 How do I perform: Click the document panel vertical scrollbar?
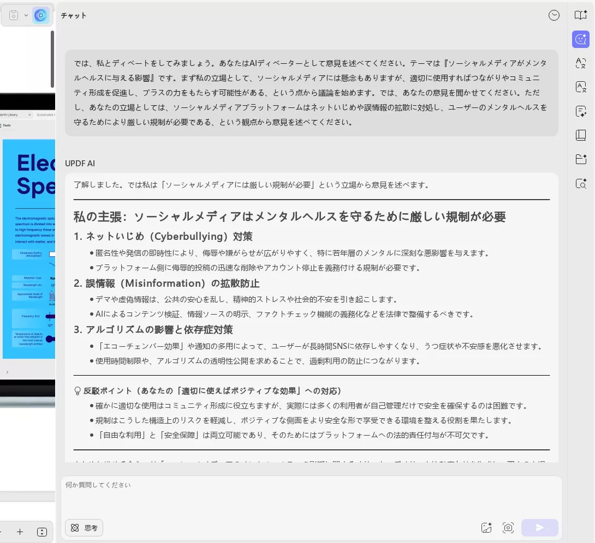tap(52, 59)
